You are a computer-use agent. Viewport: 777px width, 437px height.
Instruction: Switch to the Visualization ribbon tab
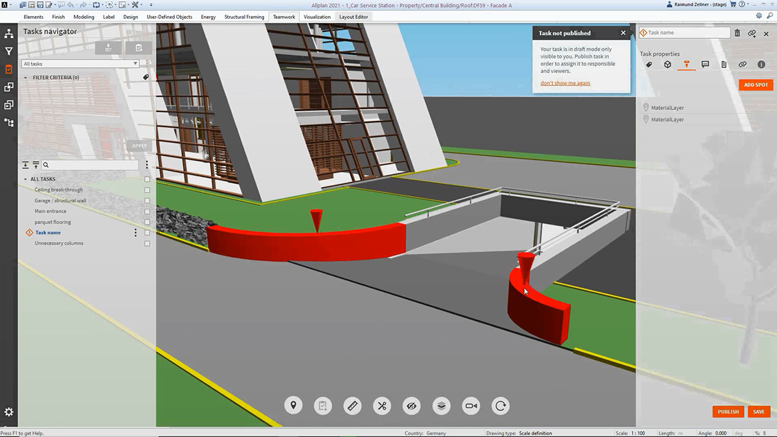coord(317,17)
